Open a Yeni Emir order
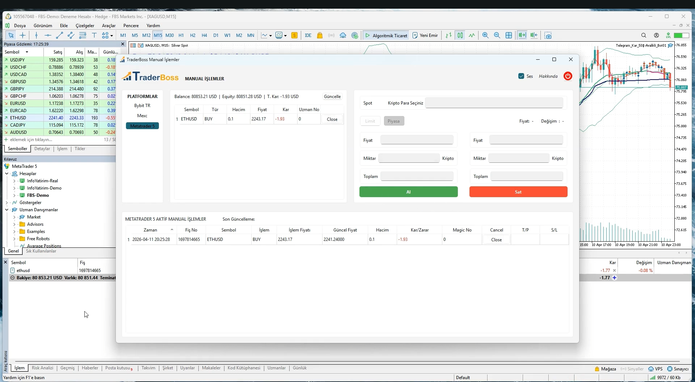 pyautogui.click(x=425, y=35)
